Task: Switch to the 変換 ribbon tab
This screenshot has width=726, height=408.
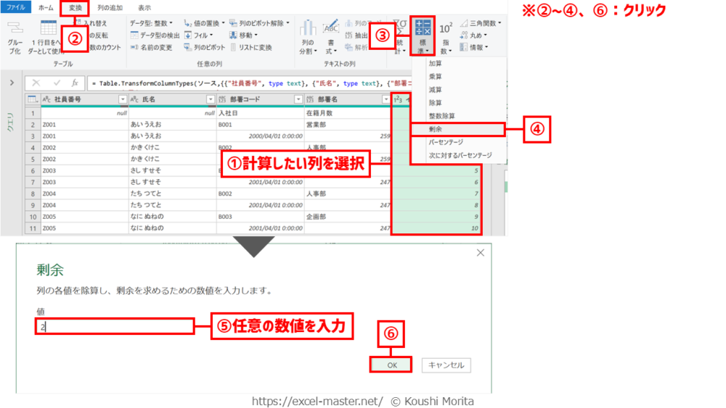Action: click(75, 8)
